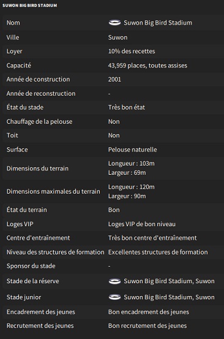Click the Pelouse naturelle surface value
This screenshot has height=339, width=224.
tap(132, 150)
